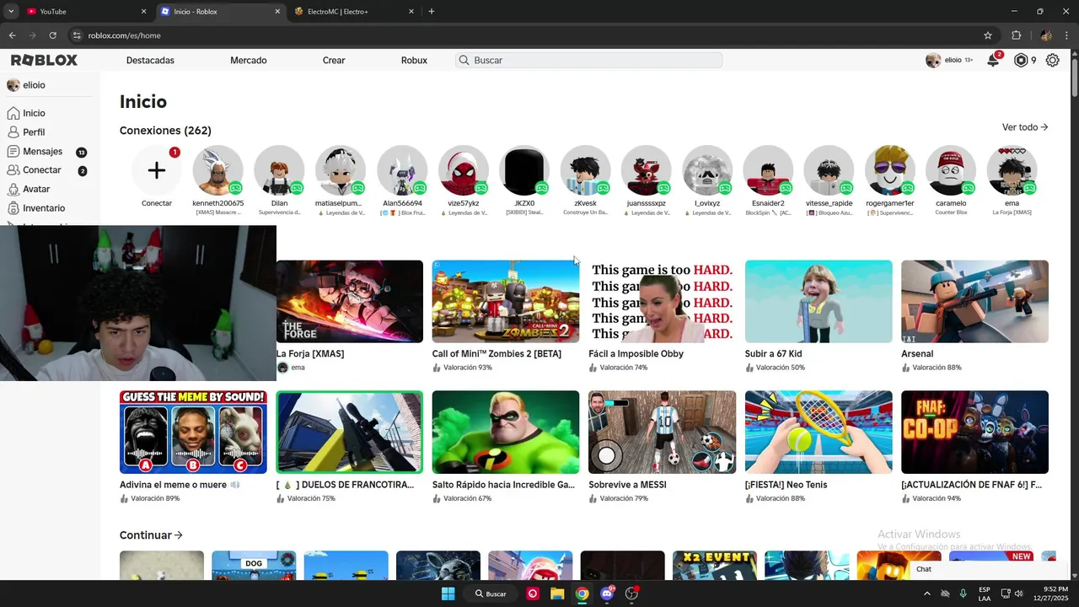The width and height of the screenshot is (1079, 607).
Task: Click the Valoración 93% text
Action: tap(468, 368)
